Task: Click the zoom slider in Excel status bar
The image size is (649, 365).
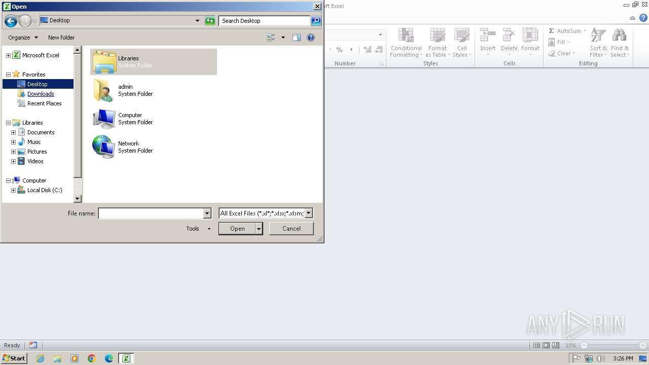Action: (x=613, y=345)
